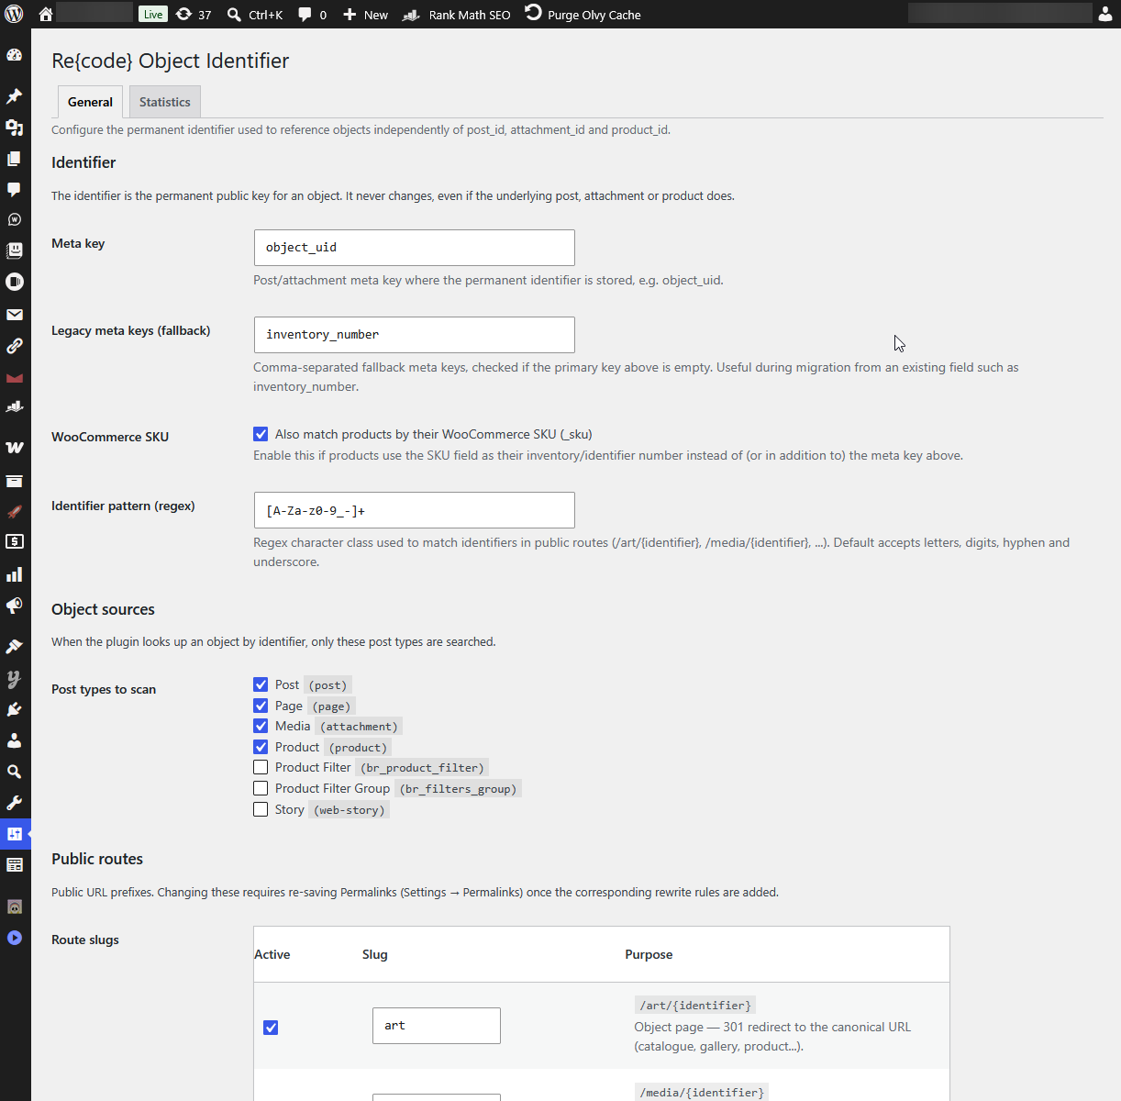Uncheck WooCommerce SKU matching checkbox
Screen dimensions: 1121x1101
tap(261, 434)
